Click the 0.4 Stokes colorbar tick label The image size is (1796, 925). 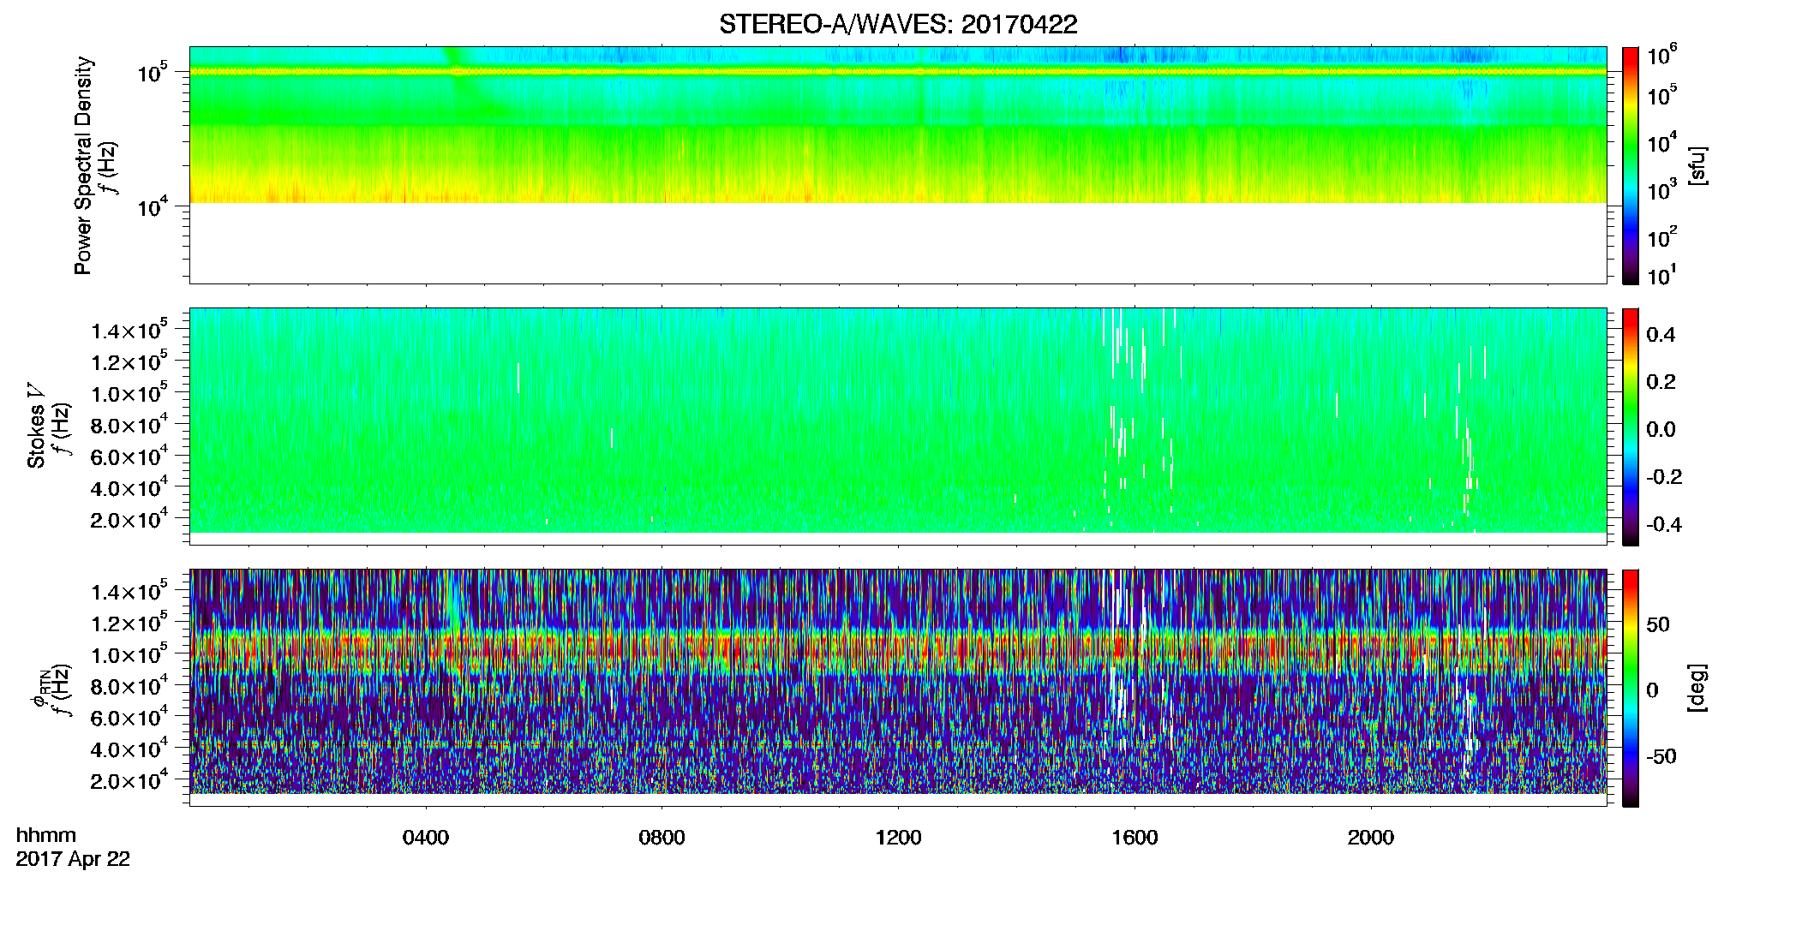(x=1661, y=335)
